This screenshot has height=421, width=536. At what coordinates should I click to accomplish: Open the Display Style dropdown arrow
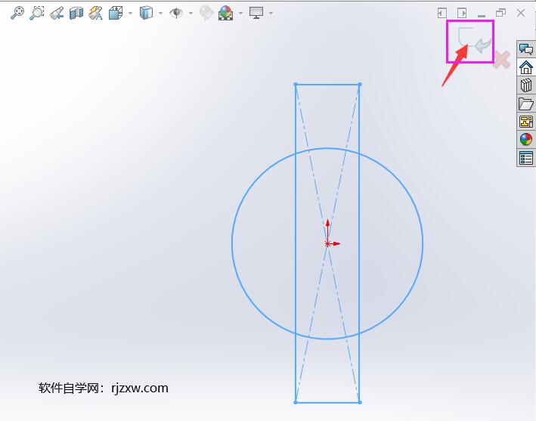coord(160,14)
